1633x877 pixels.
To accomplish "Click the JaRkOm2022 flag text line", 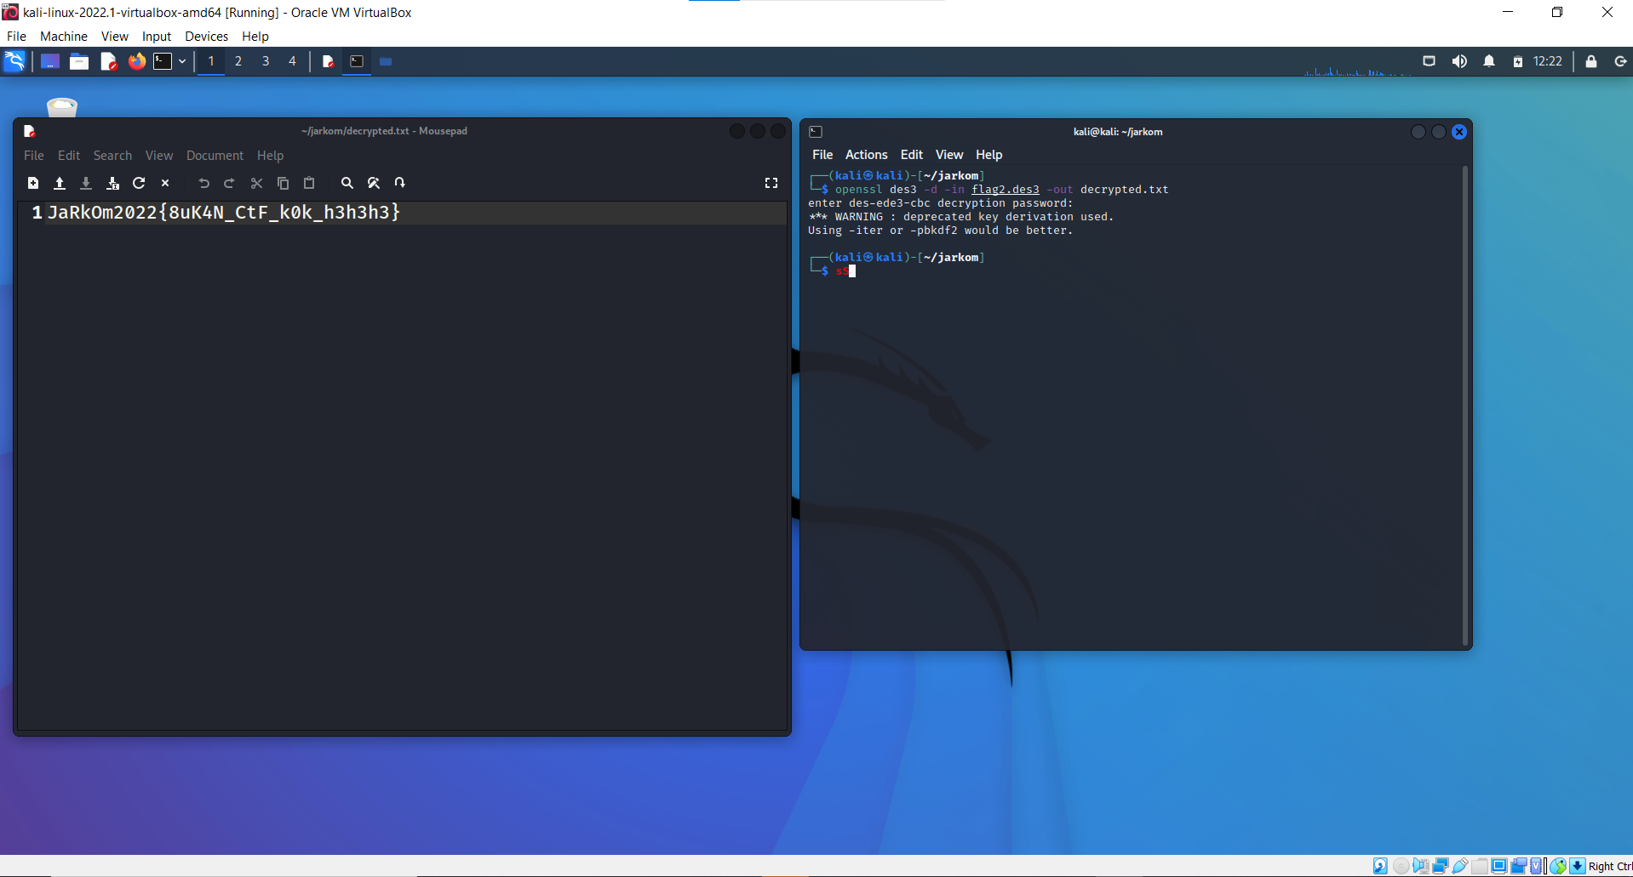I will [224, 213].
